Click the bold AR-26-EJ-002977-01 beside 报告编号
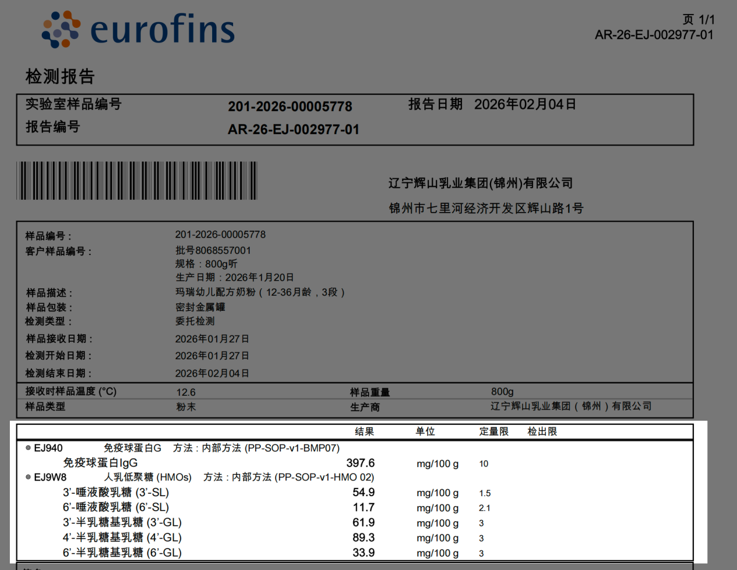Image resolution: width=737 pixels, height=570 pixels. pyautogui.click(x=294, y=130)
